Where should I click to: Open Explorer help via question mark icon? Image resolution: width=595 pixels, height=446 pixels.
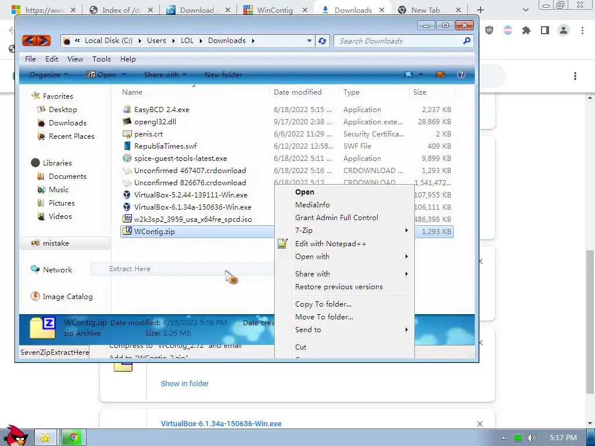click(461, 74)
